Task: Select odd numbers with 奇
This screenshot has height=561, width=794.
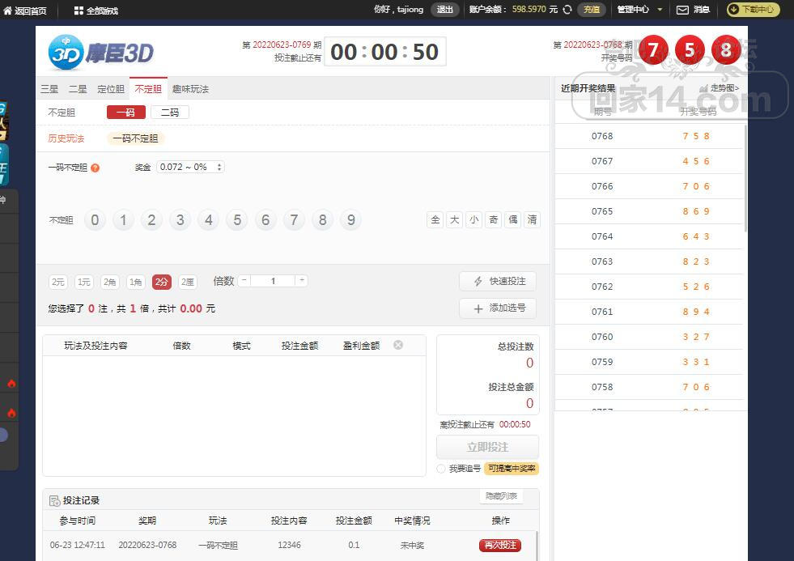Action: [493, 219]
